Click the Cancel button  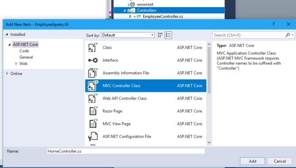pos(280,161)
